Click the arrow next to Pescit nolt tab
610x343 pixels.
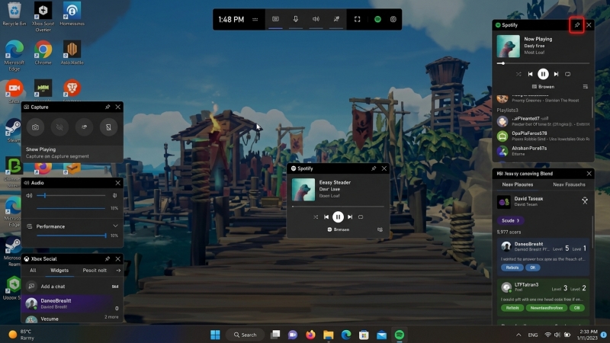(x=118, y=271)
